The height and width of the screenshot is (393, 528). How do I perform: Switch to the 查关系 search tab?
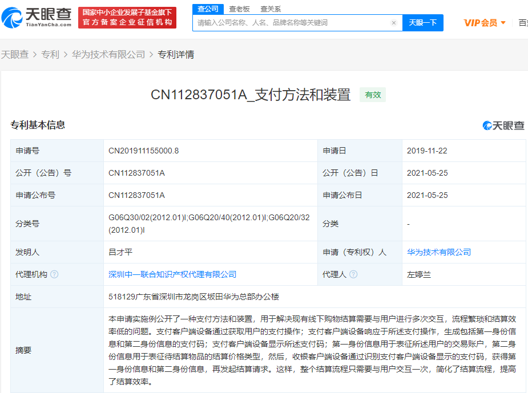[271, 9]
